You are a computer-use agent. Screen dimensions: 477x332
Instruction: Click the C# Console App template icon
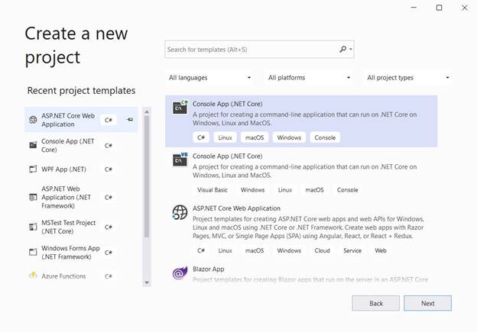(x=180, y=107)
